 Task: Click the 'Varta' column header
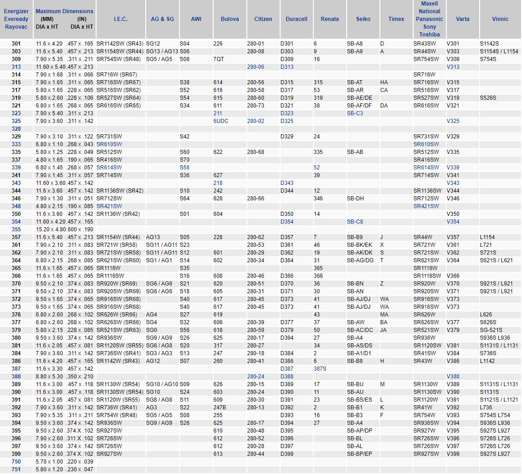tap(463, 19)
